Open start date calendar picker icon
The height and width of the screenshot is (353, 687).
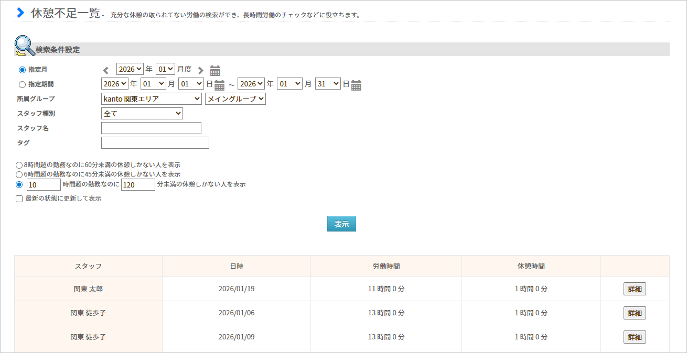coord(219,85)
